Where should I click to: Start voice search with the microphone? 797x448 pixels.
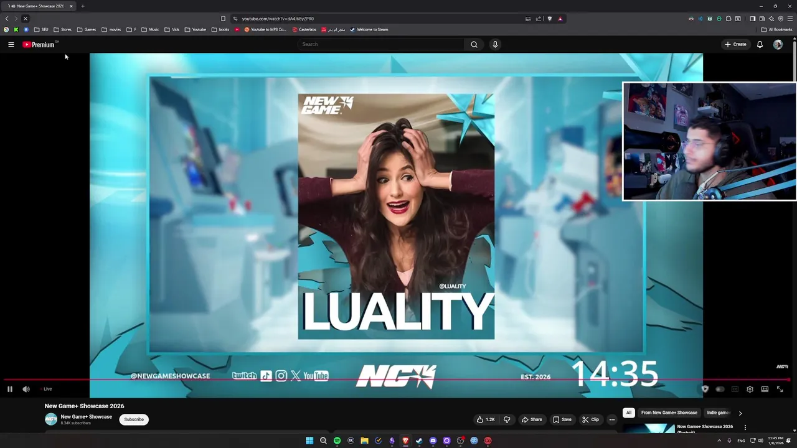pos(495,44)
